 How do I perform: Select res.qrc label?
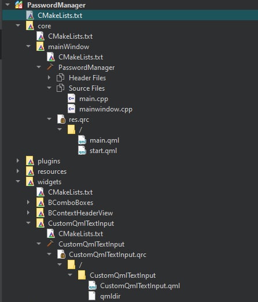point(79,120)
